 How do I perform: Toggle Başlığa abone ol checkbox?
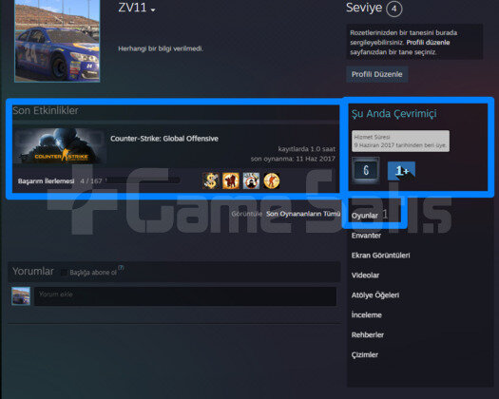click(x=64, y=273)
